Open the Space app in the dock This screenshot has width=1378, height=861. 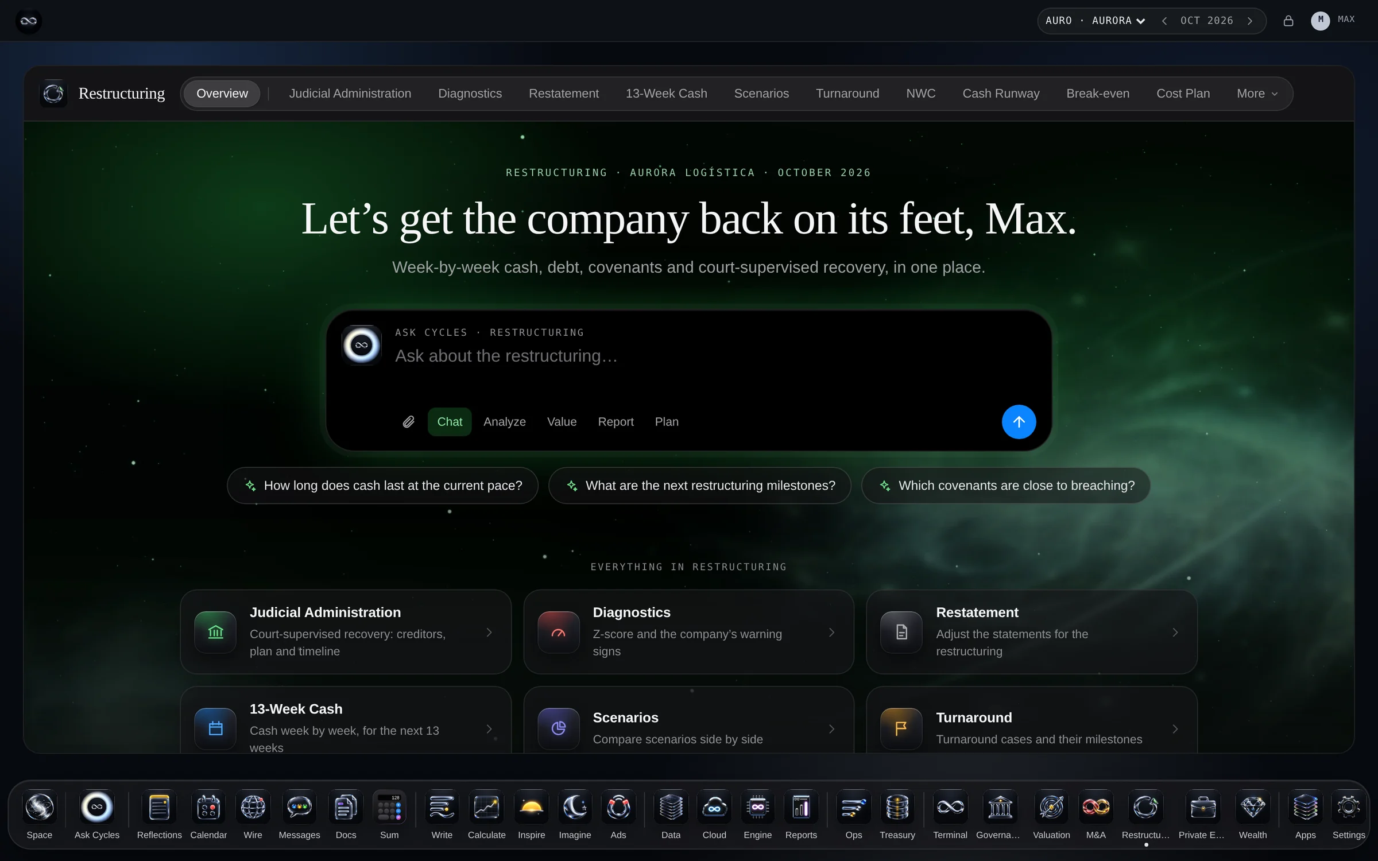coord(39,808)
